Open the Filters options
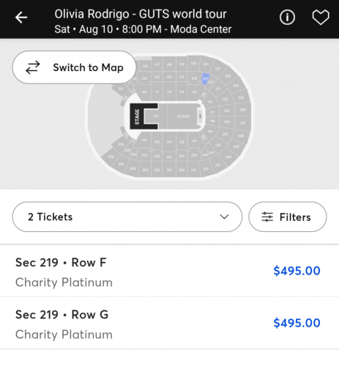Screen dimensions: 339x366 pos(288,217)
